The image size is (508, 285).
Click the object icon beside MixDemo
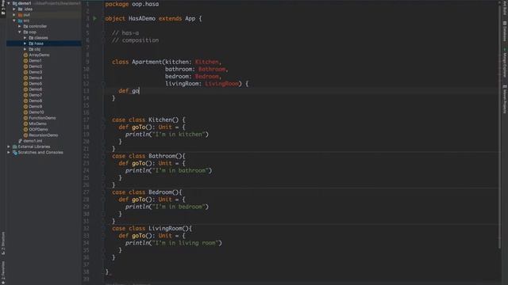coord(25,123)
